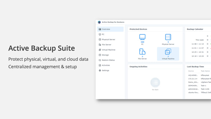
Task: Click the Ongoing Activities panel title
Action: coord(138,66)
